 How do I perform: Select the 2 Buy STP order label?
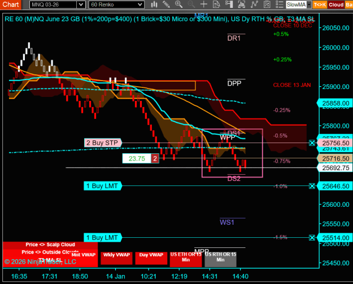[103, 143]
